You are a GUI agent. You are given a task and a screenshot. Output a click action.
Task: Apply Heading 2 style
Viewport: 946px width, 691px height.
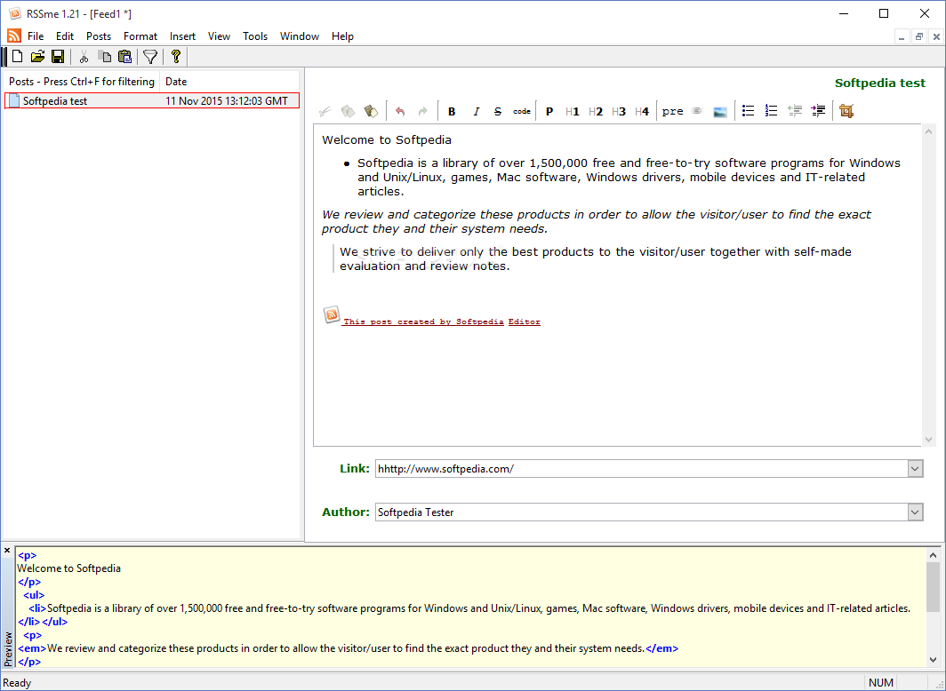pyautogui.click(x=596, y=111)
